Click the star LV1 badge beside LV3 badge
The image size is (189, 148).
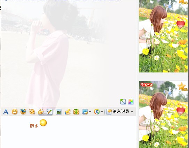click(x=182, y=87)
